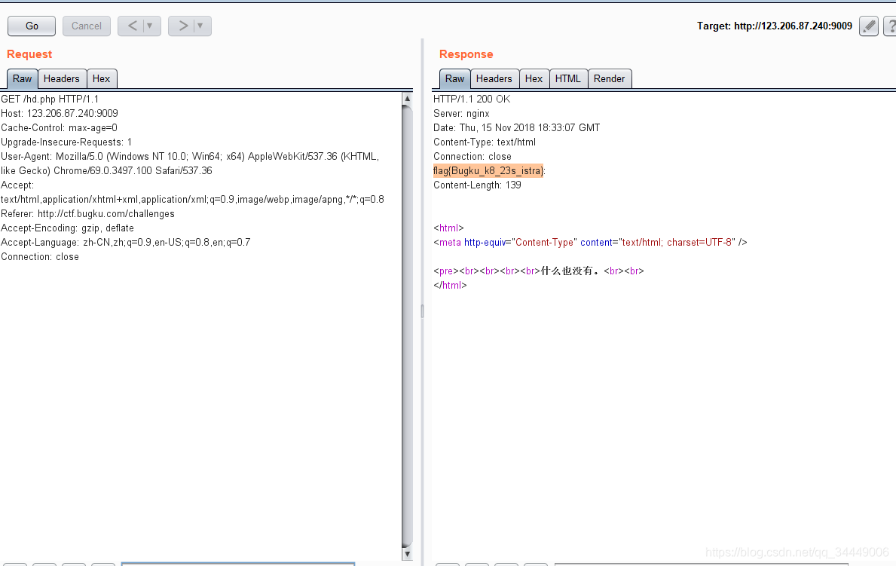Select the Request Raw tab

(x=23, y=79)
